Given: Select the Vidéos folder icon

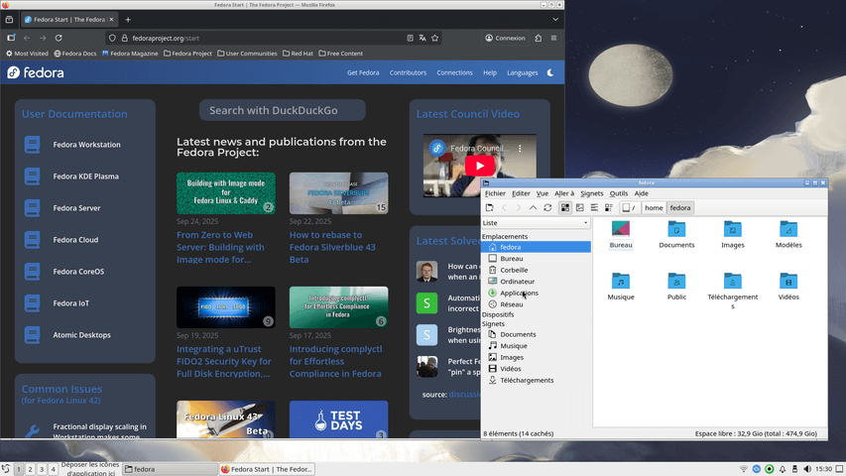Looking at the screenshot, I should (x=788, y=282).
